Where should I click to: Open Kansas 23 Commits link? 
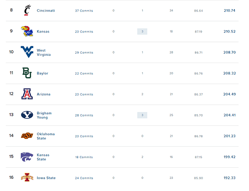[84, 32]
